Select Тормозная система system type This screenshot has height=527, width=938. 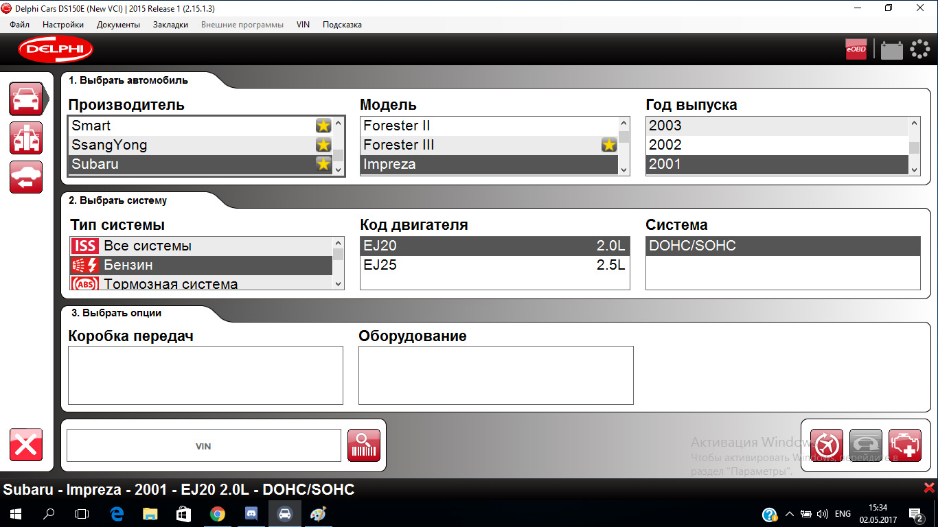tap(201, 283)
